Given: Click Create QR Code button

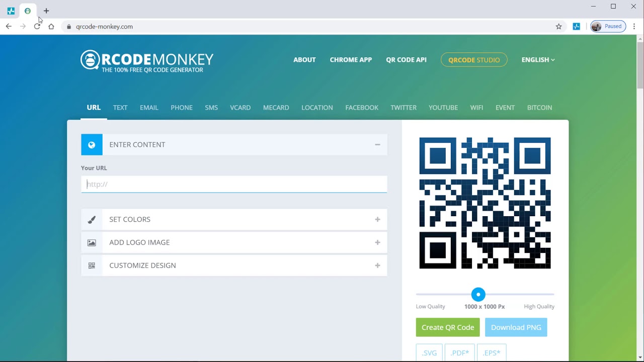Looking at the screenshot, I should coord(448,327).
